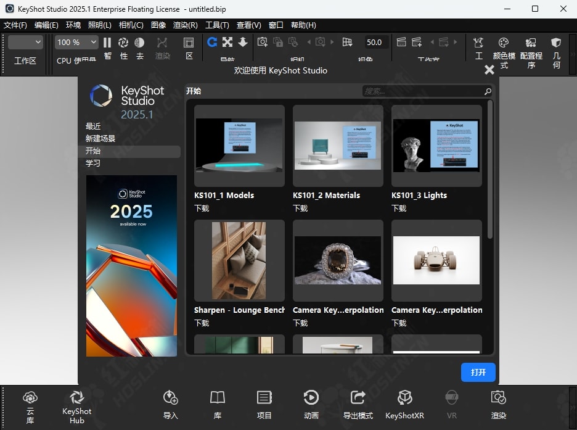Expand the Workspace (工作区) dropdown

(x=25, y=43)
